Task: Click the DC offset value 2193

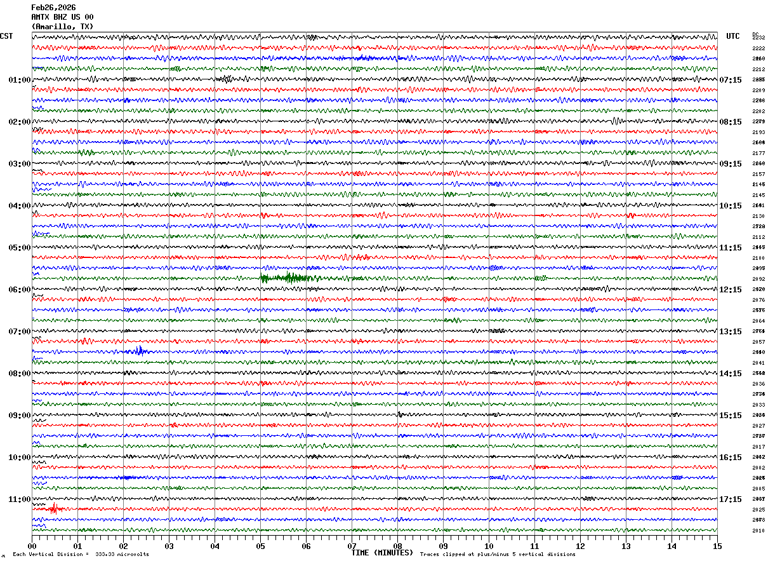Action: (758, 132)
